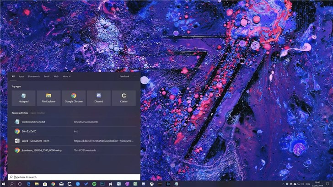The width and height of the screenshot is (333, 187).
Task: Launch Discord from Top apps
Action: click(x=99, y=98)
